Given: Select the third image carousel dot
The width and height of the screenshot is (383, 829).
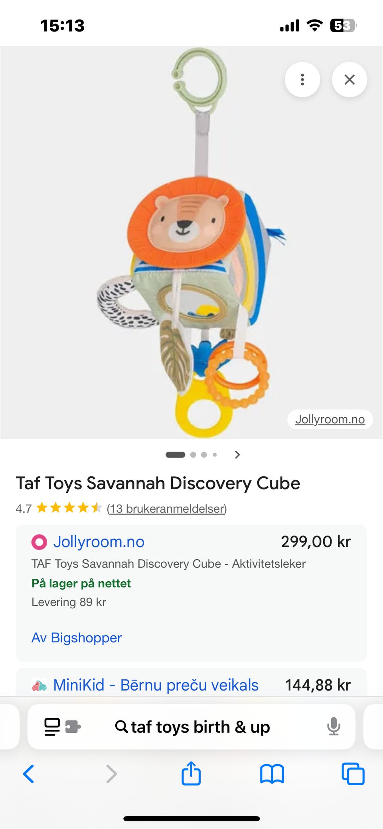Looking at the screenshot, I should 204,455.
